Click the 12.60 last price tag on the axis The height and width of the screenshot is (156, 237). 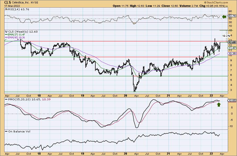232,42
